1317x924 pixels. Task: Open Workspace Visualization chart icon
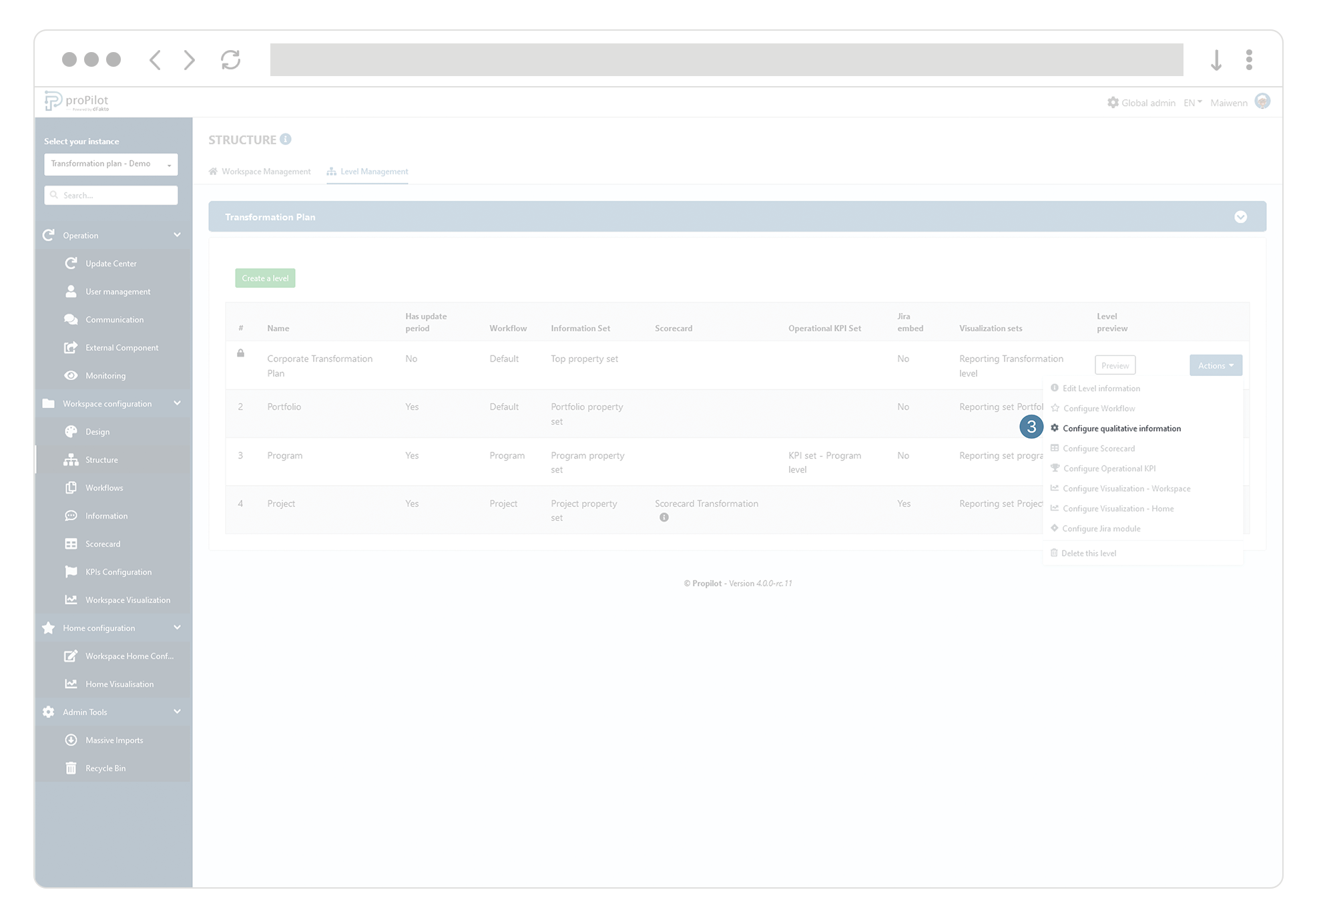click(71, 600)
